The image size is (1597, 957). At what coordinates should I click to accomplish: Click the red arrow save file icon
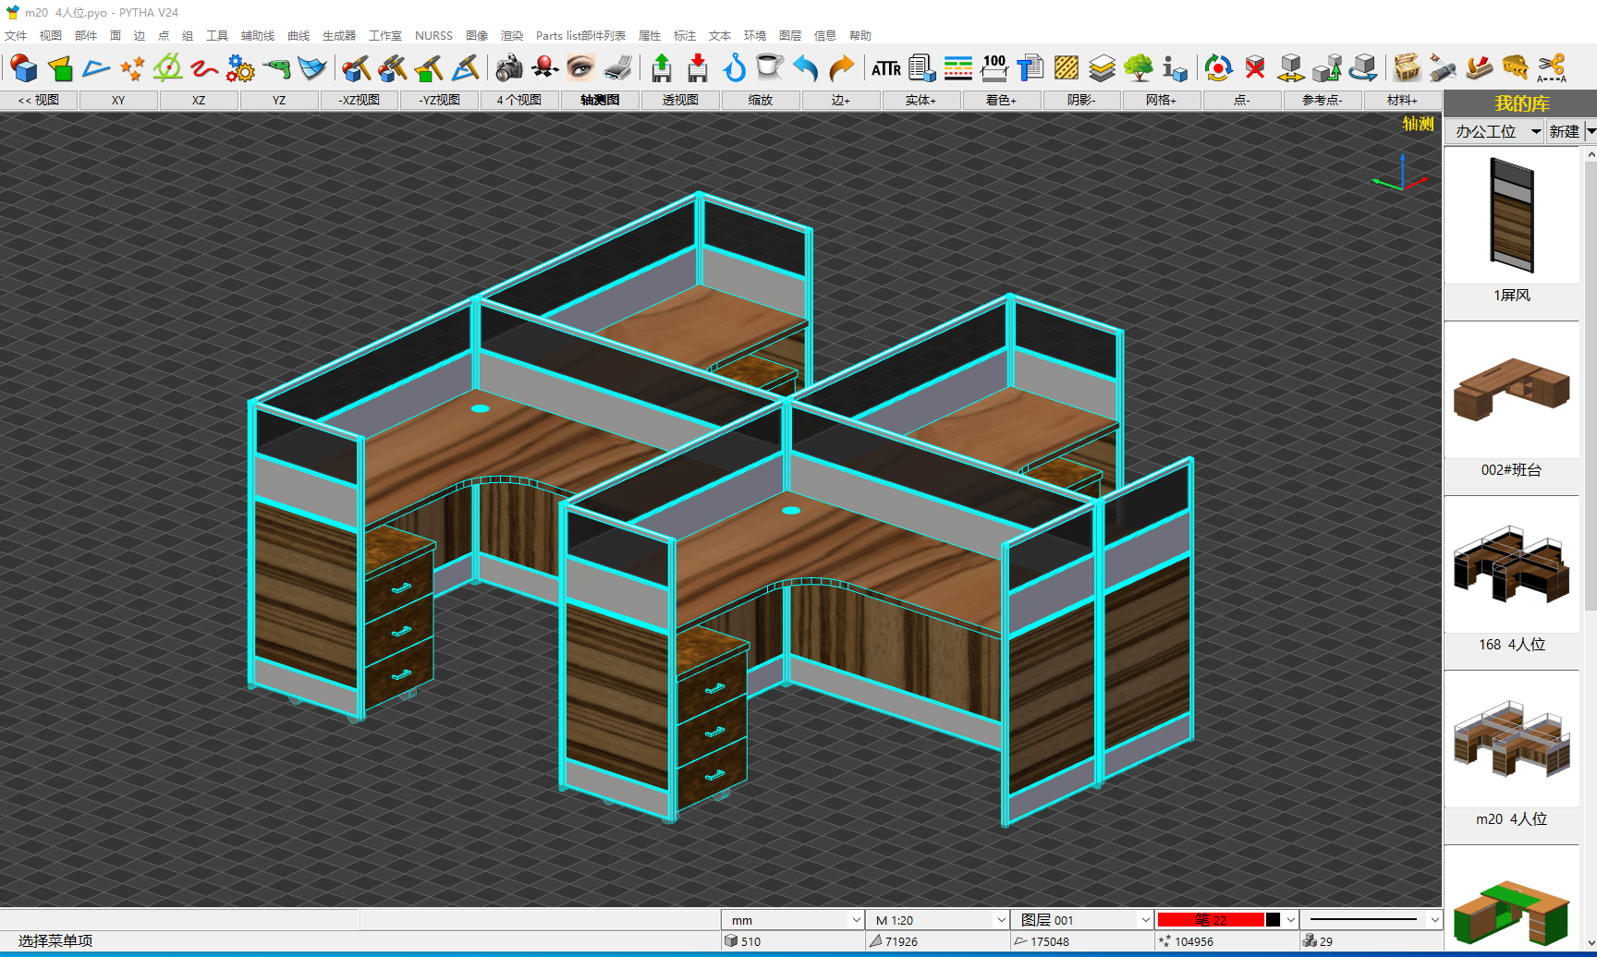click(x=698, y=68)
